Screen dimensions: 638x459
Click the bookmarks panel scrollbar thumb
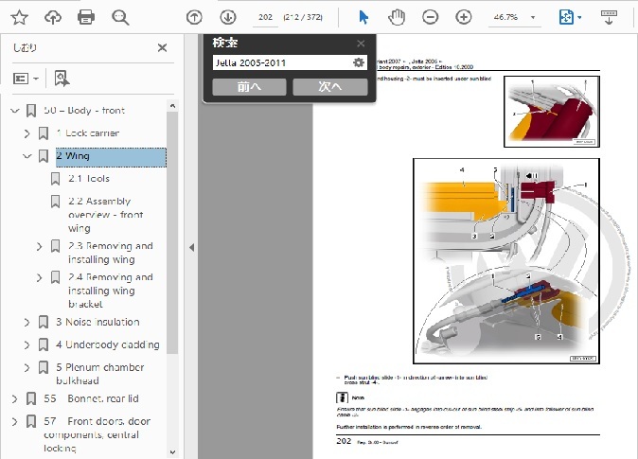[x=172, y=232]
